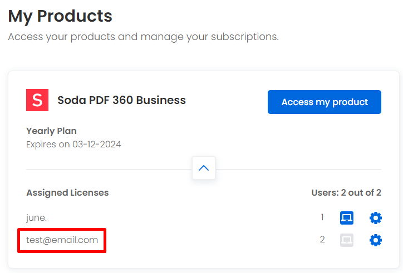Click the red Soda PDF logo icon

point(37,100)
